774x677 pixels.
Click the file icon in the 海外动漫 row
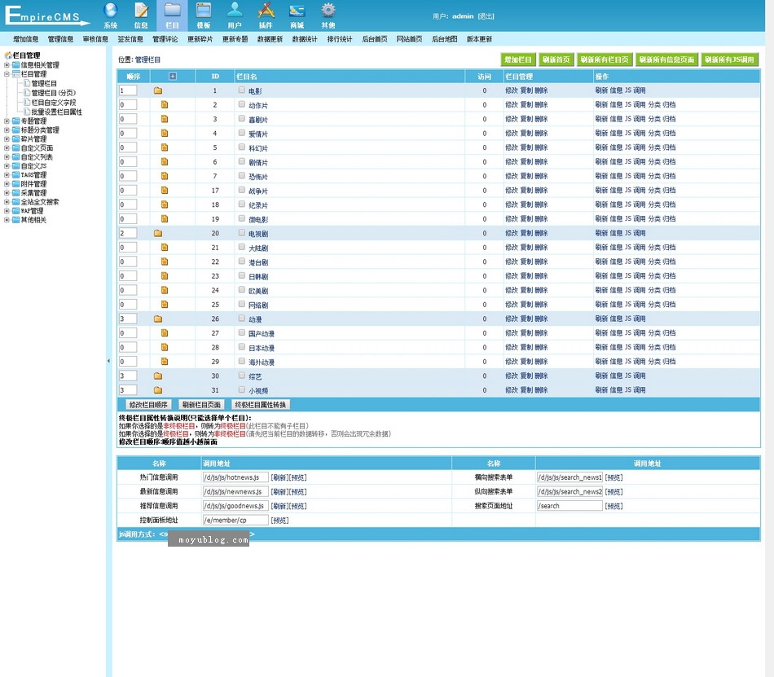pos(165,362)
